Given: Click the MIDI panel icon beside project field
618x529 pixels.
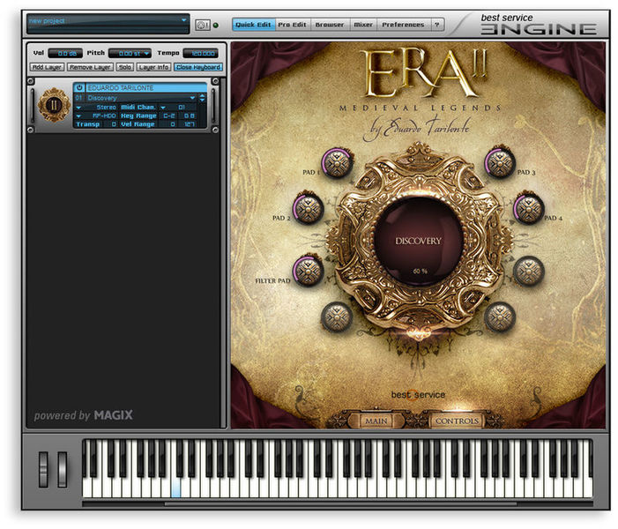Looking at the screenshot, I should point(203,26).
